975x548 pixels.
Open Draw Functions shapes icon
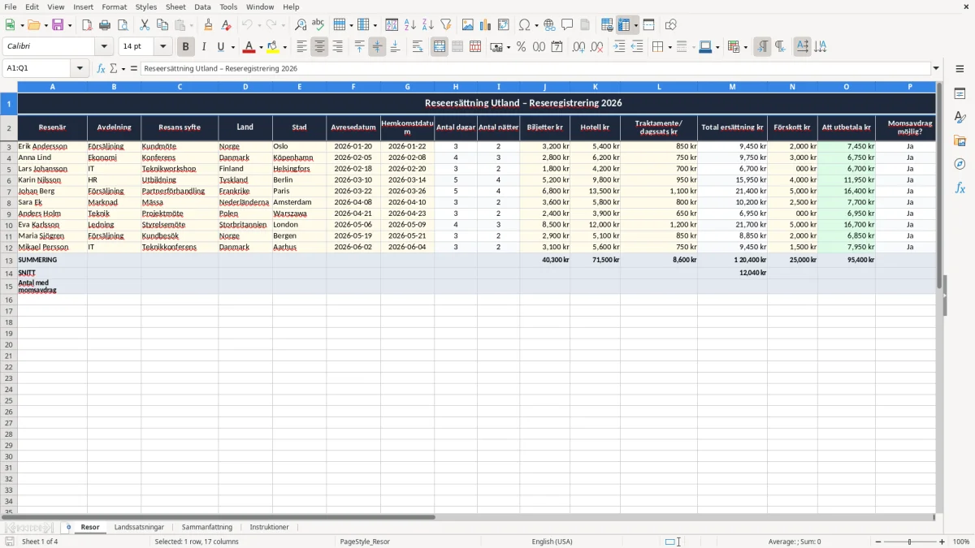(671, 25)
